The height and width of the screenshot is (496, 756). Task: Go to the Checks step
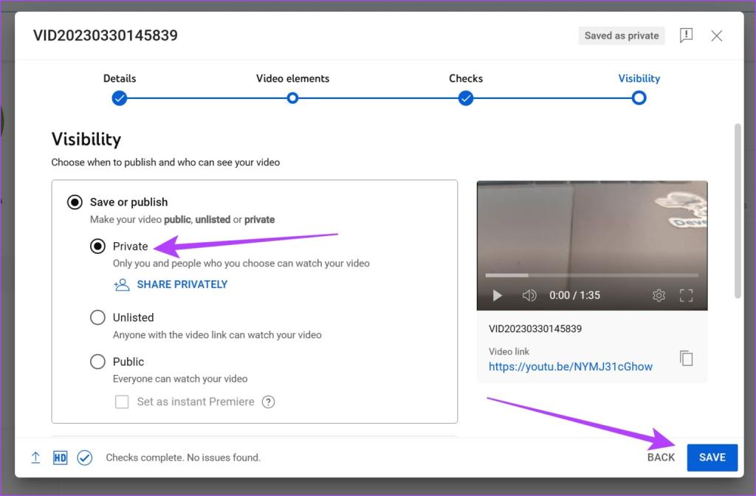coord(466,98)
